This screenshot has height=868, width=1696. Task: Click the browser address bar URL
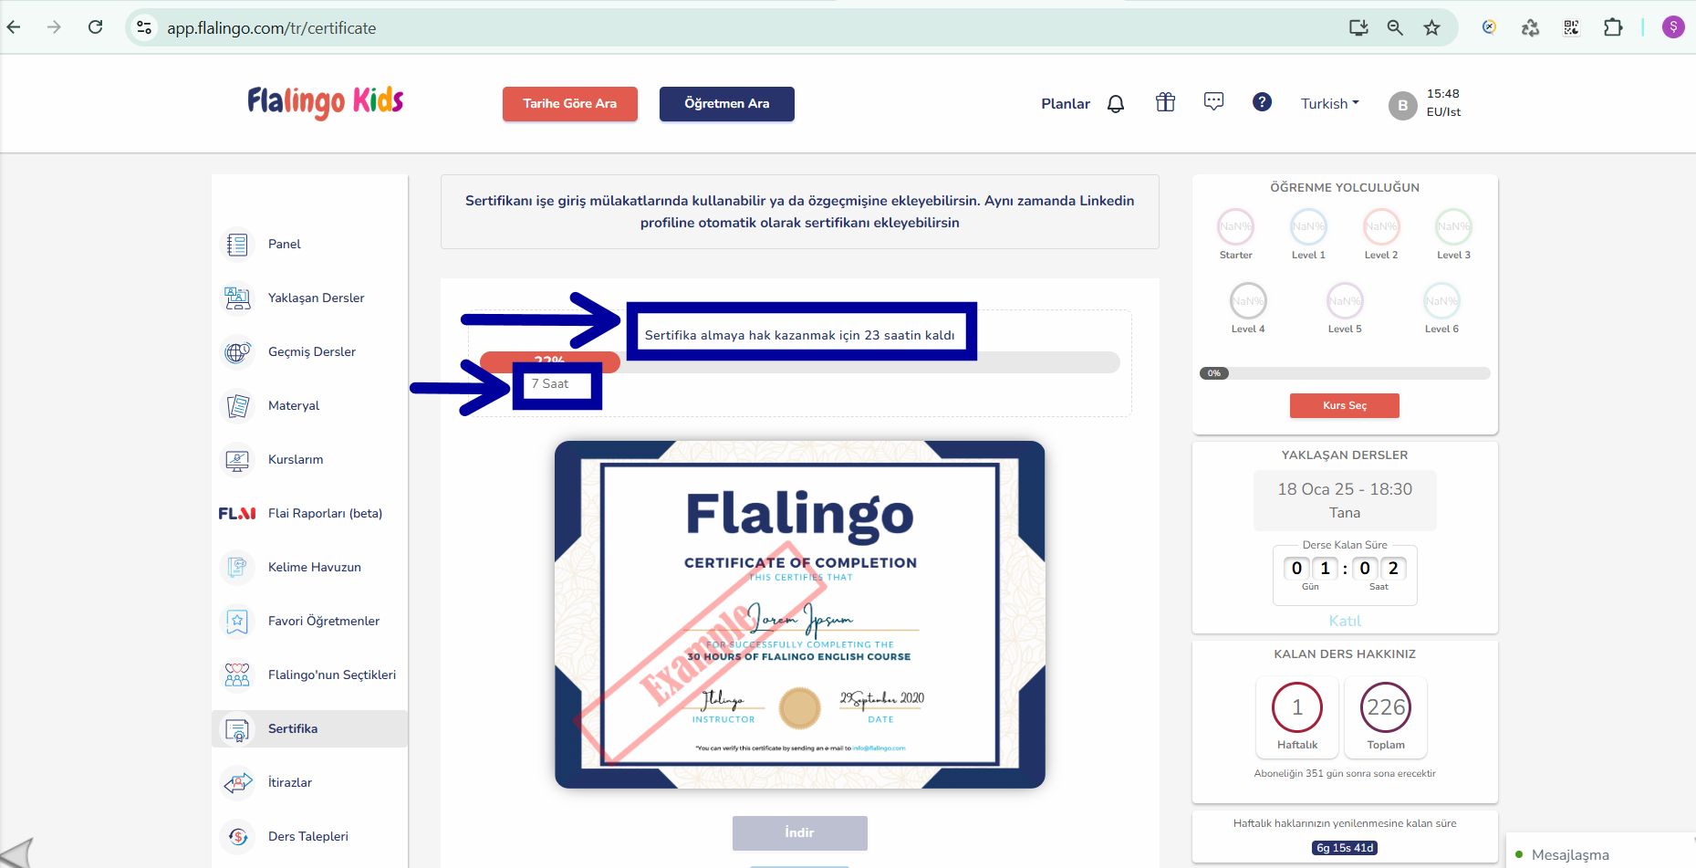tap(271, 28)
